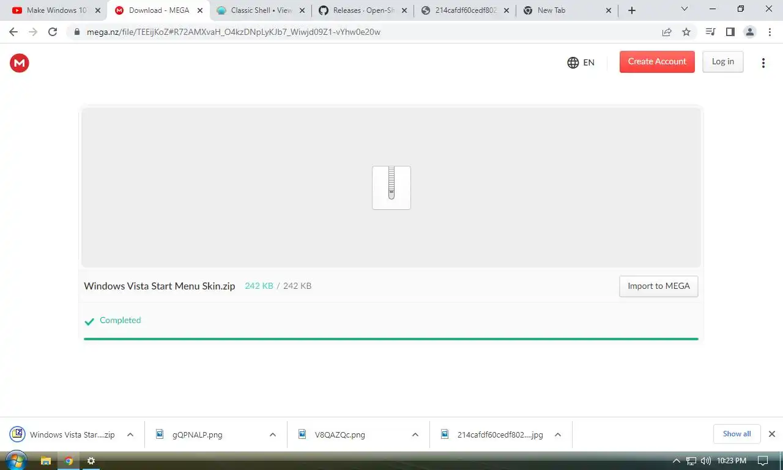
Task: Open the Chrome profile avatar
Action: click(749, 32)
